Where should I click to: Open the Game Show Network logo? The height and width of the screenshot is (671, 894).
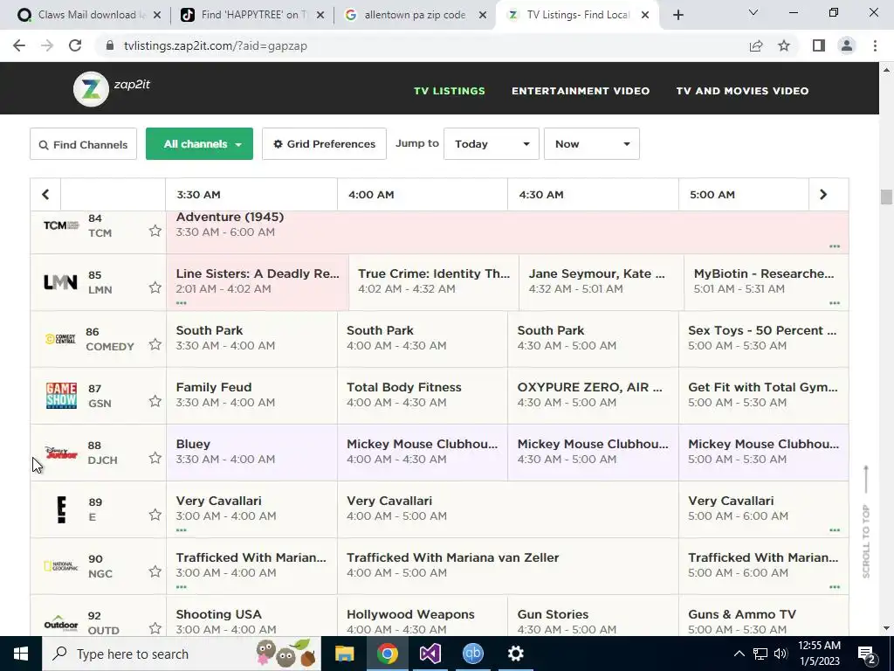tap(61, 396)
